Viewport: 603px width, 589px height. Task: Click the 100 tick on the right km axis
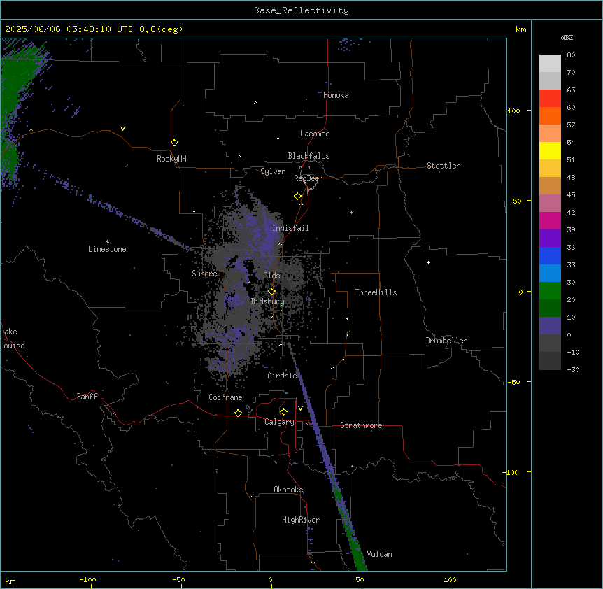click(x=513, y=111)
